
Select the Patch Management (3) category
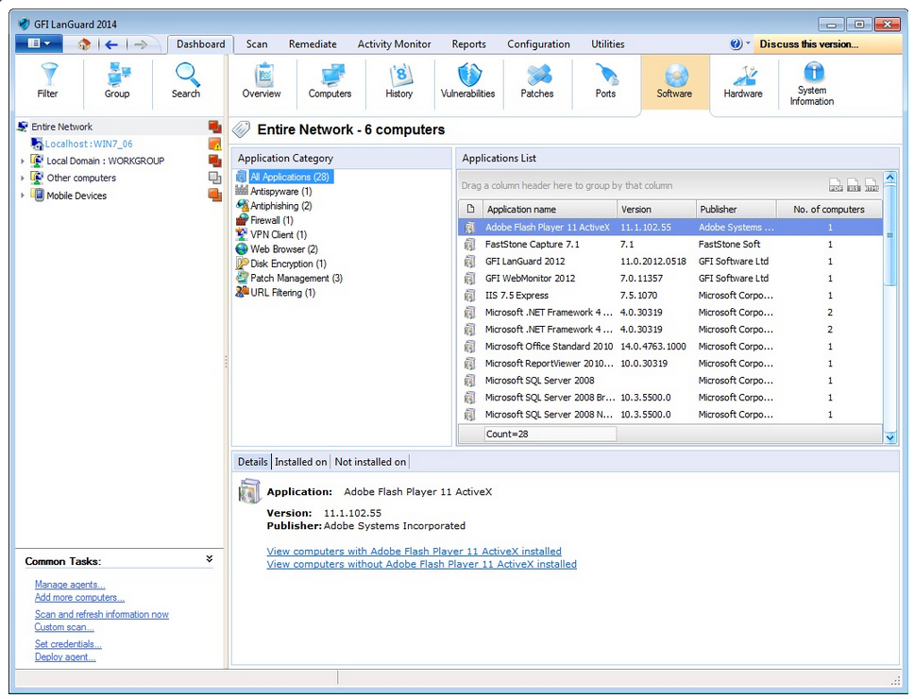coord(296,278)
